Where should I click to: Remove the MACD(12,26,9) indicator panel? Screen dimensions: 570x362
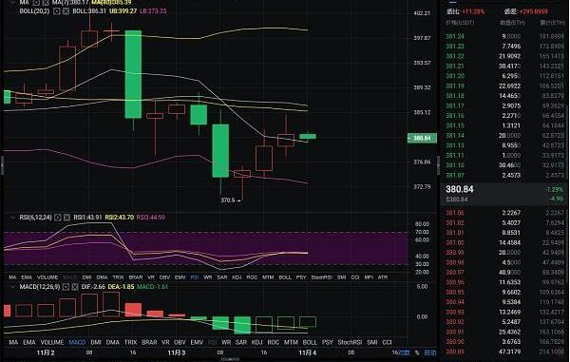pyautogui.click(x=75, y=287)
